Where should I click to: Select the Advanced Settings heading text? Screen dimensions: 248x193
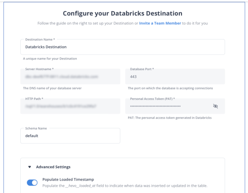(x=53, y=167)
